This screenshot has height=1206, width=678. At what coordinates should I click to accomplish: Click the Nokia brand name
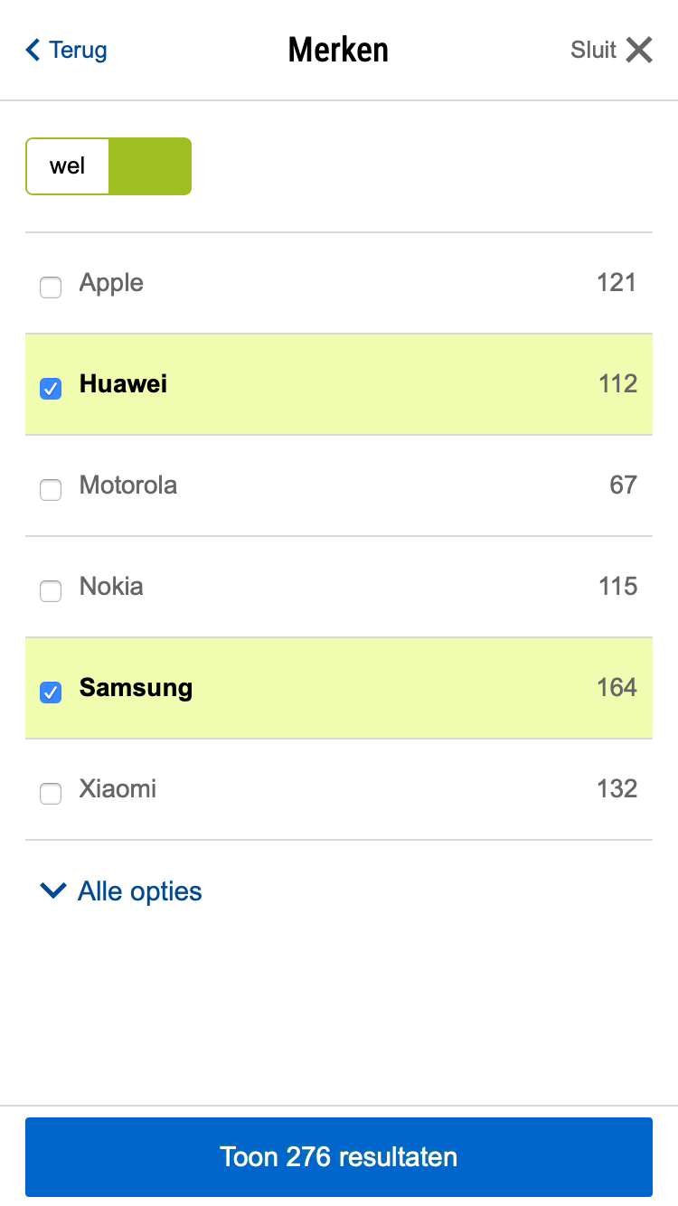point(111,587)
